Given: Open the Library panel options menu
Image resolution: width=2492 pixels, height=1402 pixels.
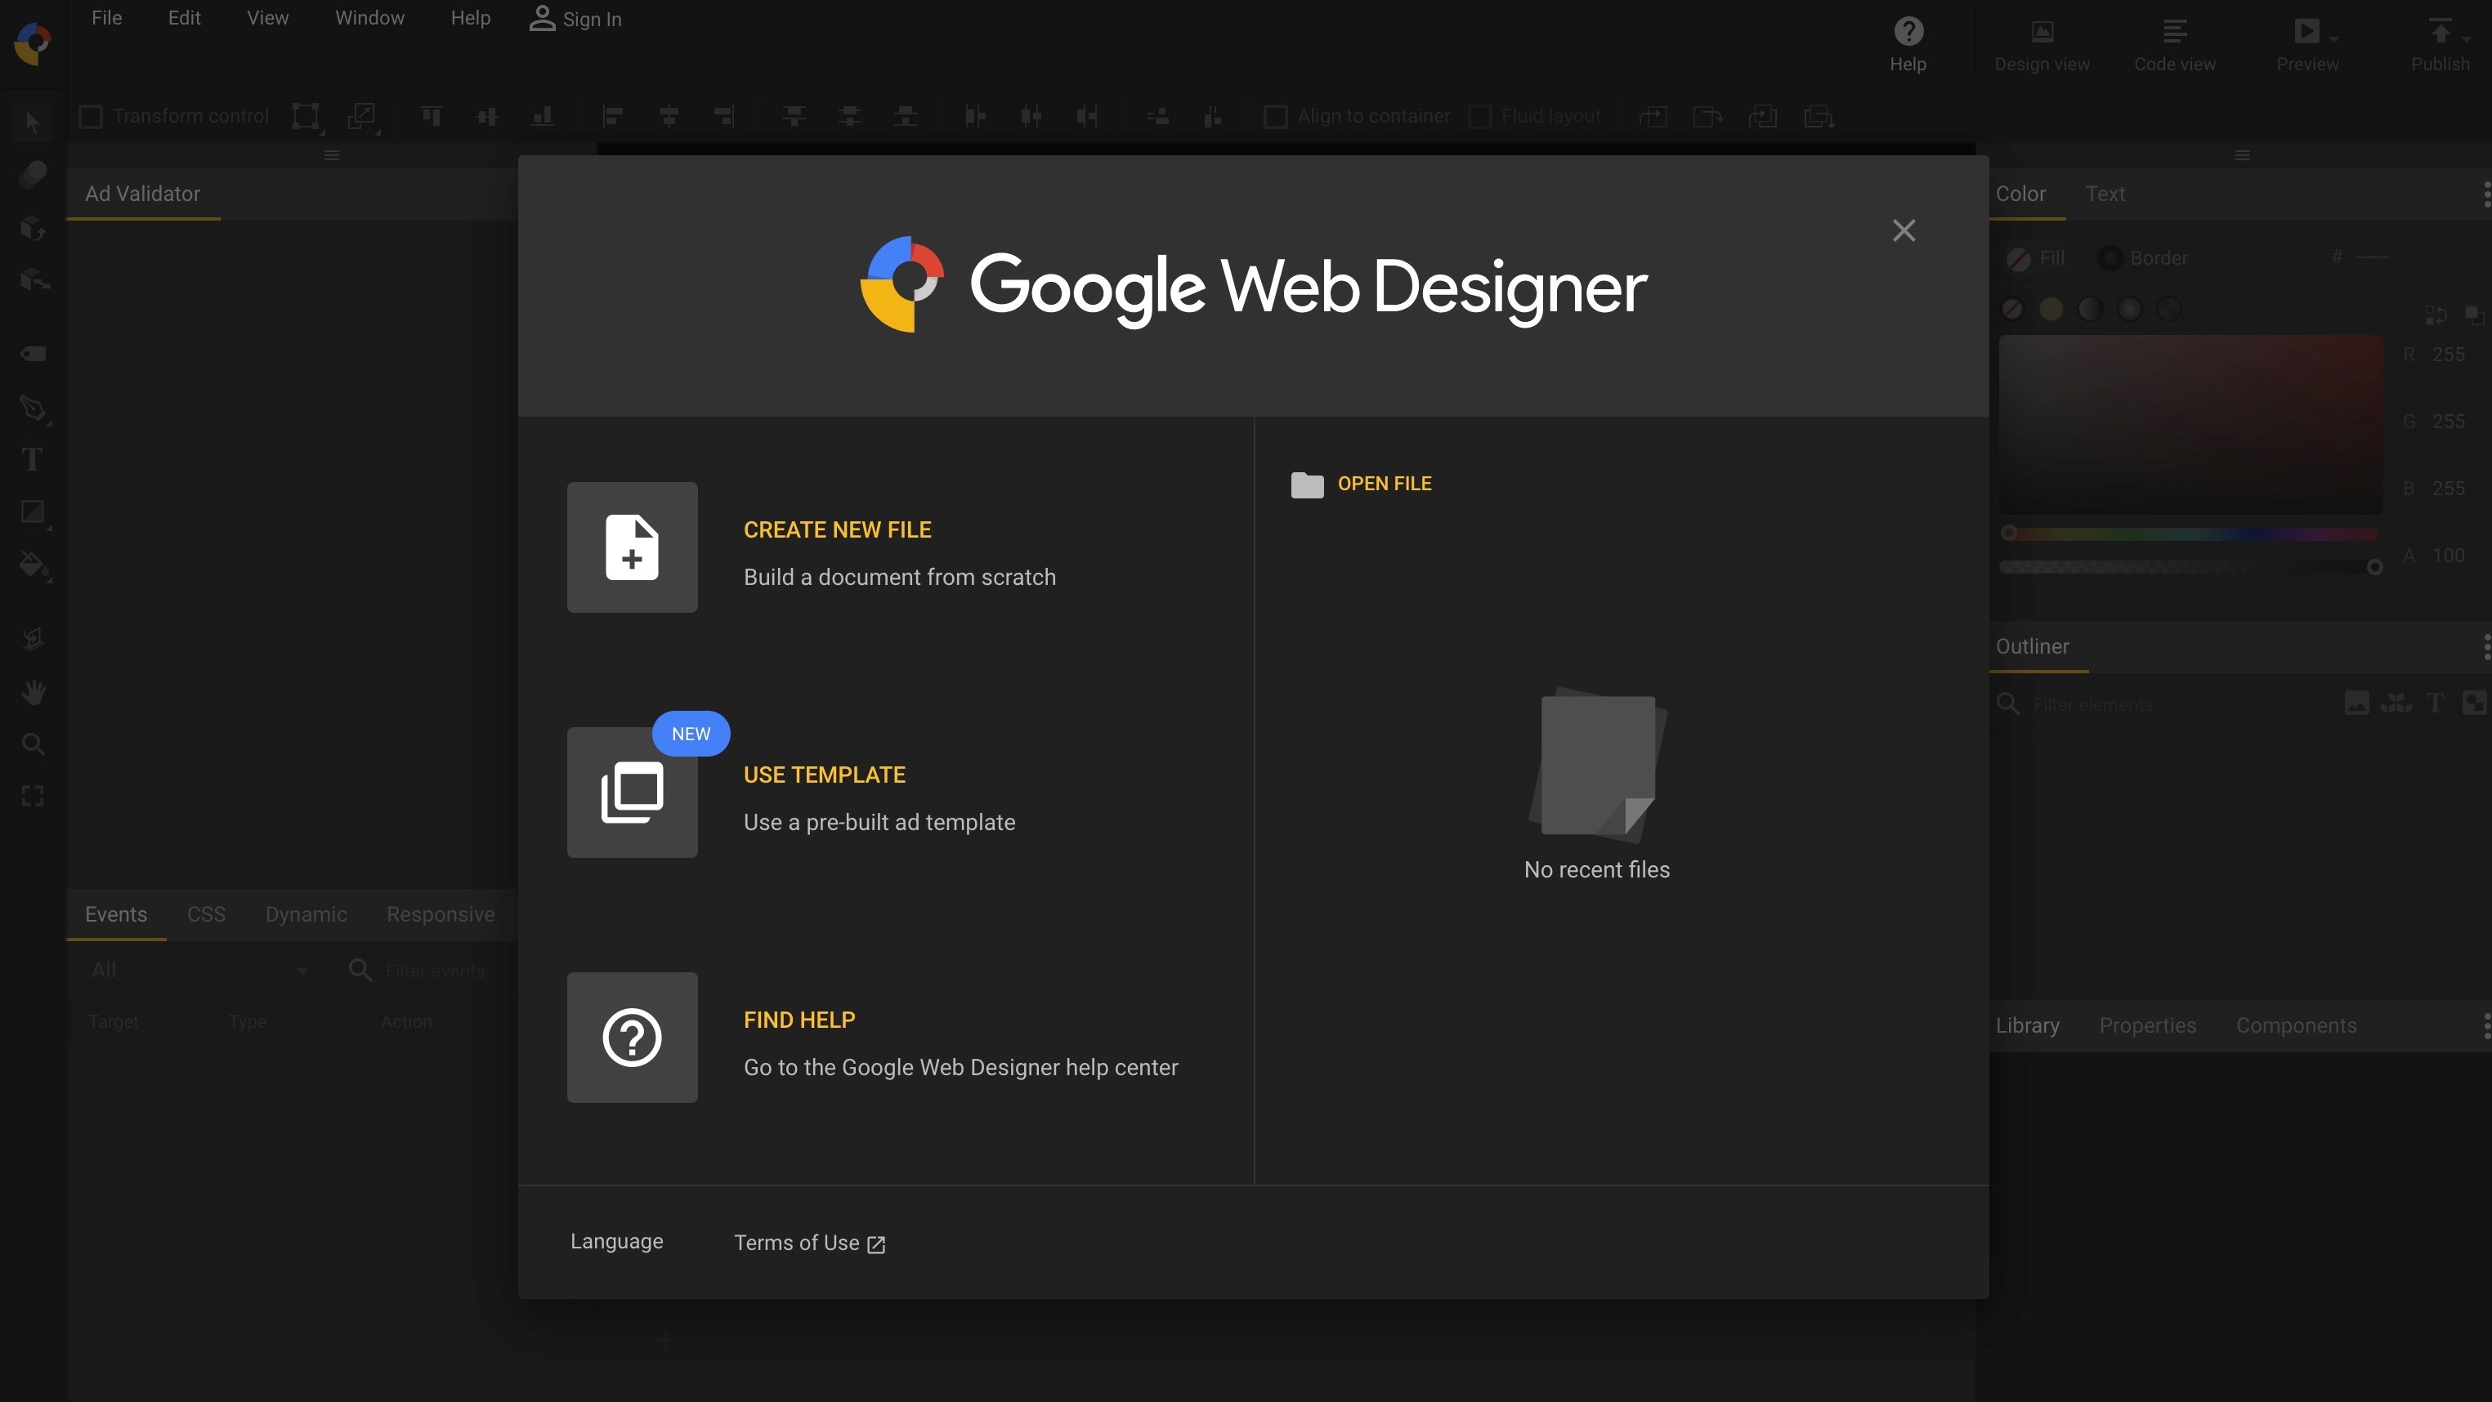Looking at the screenshot, I should 2486,1026.
